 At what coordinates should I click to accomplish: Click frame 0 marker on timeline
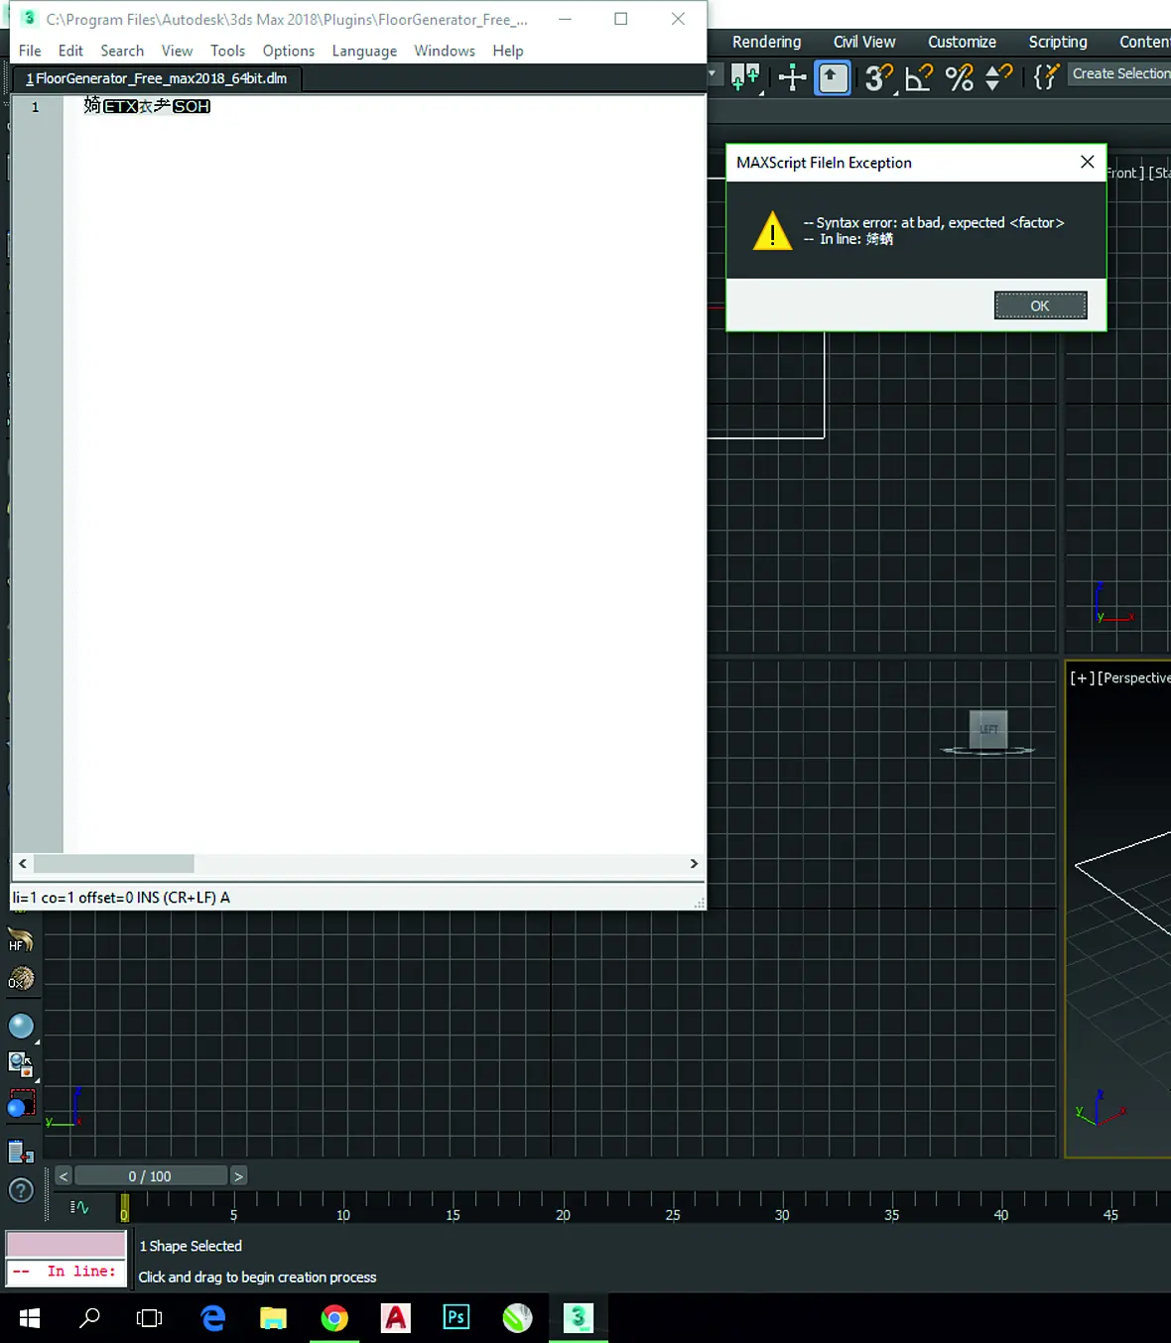click(124, 1207)
